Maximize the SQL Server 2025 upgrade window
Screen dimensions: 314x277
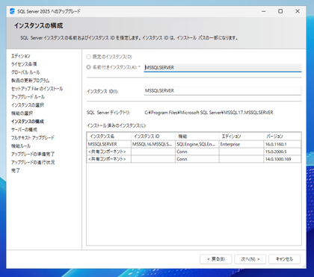tap(280, 11)
